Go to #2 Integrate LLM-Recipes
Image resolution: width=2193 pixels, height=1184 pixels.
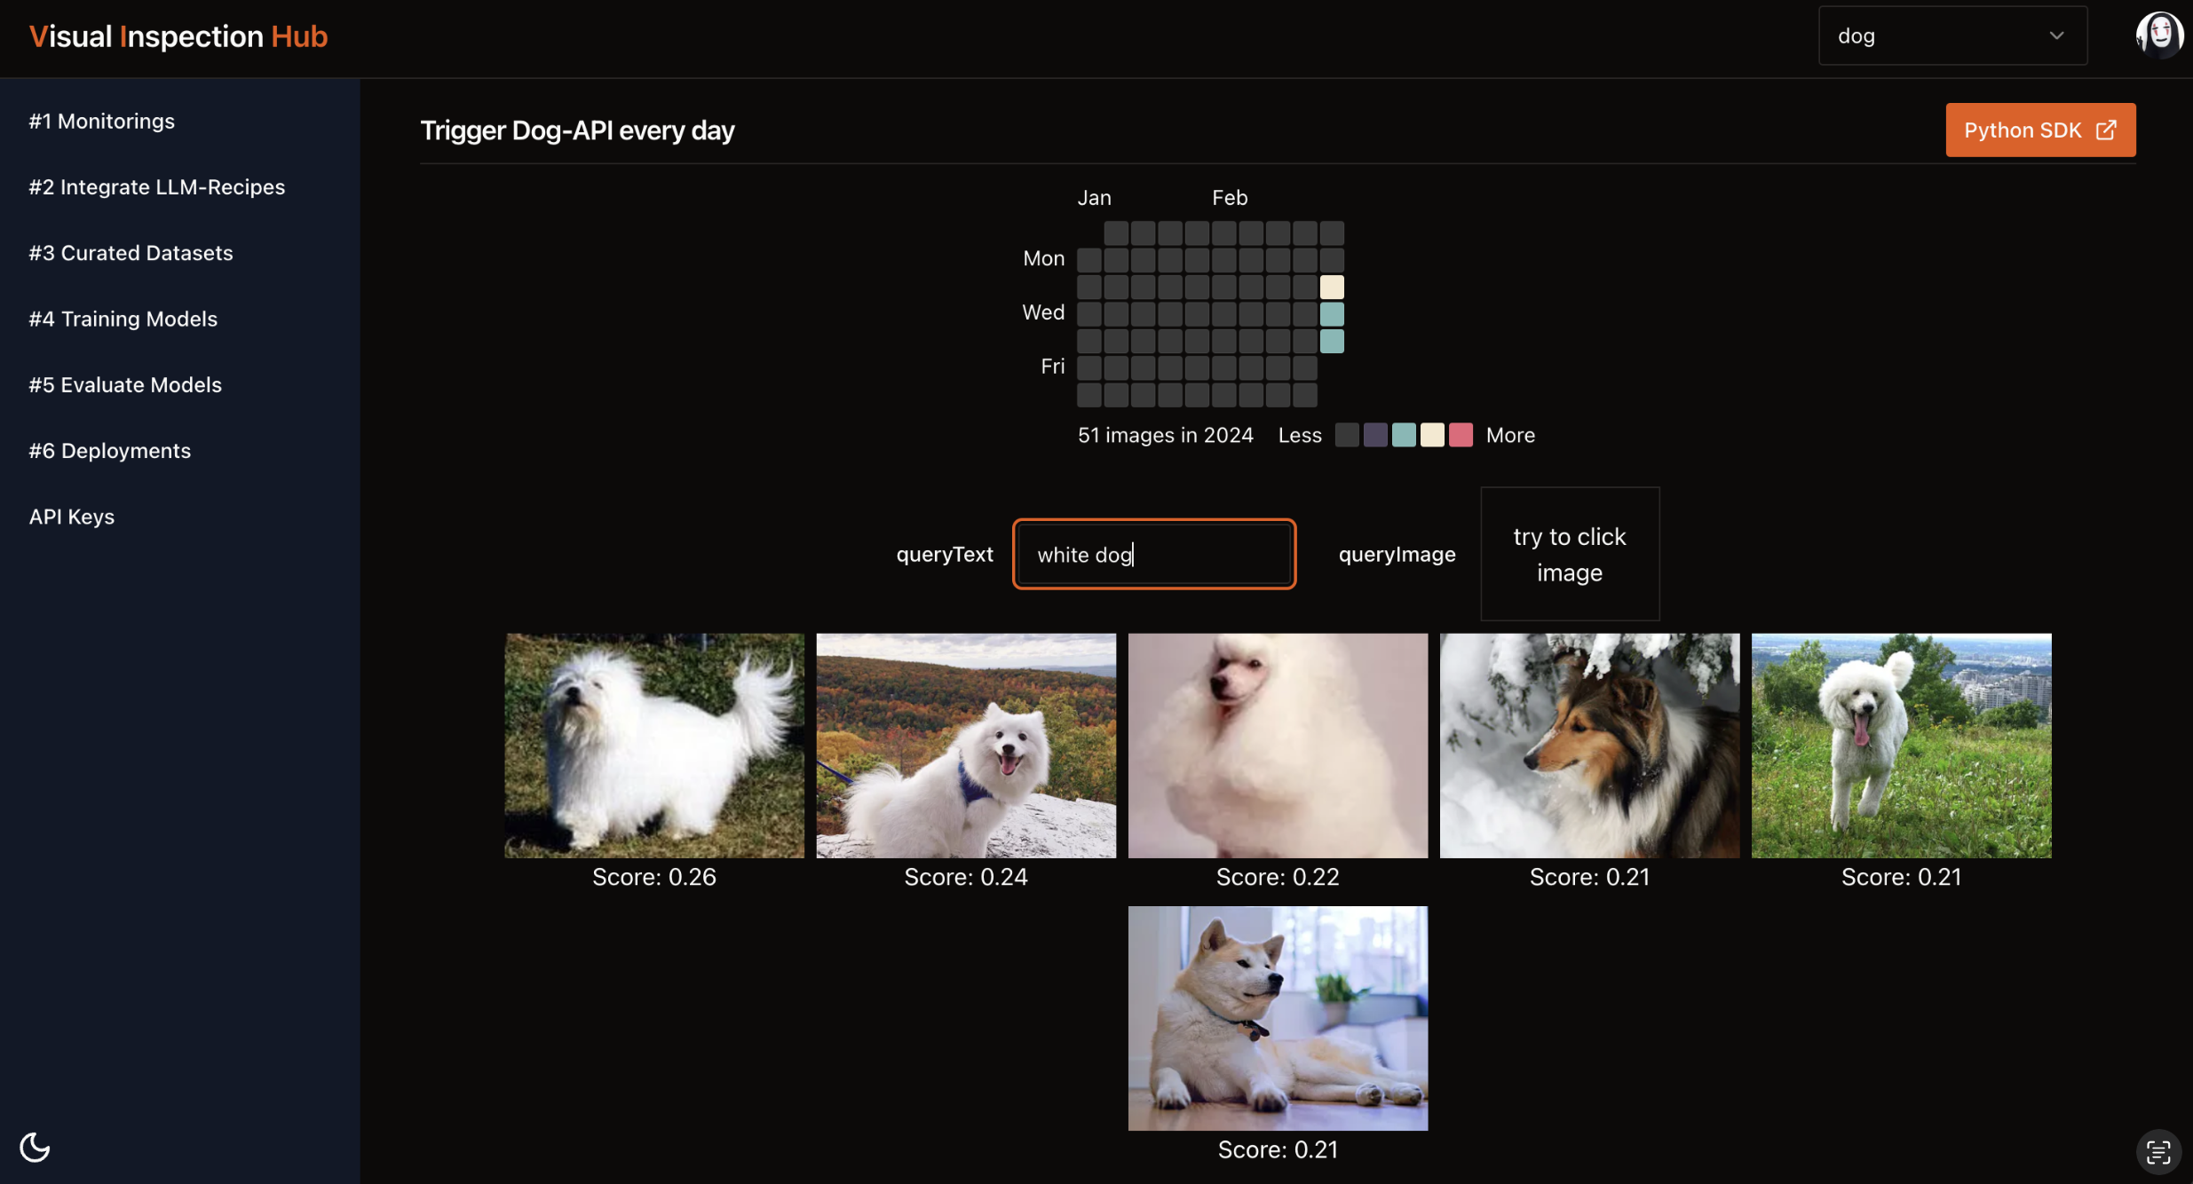pos(157,186)
